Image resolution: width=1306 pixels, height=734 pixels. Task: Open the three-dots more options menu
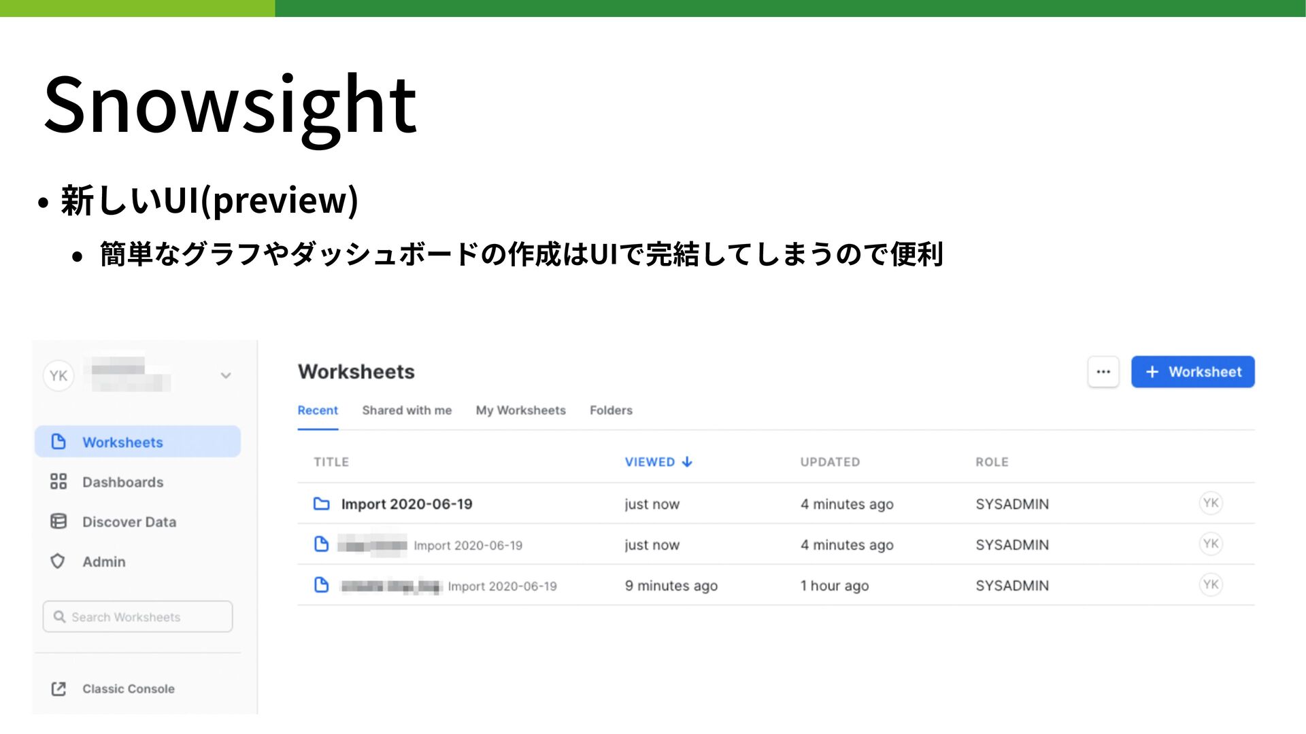[x=1103, y=372]
